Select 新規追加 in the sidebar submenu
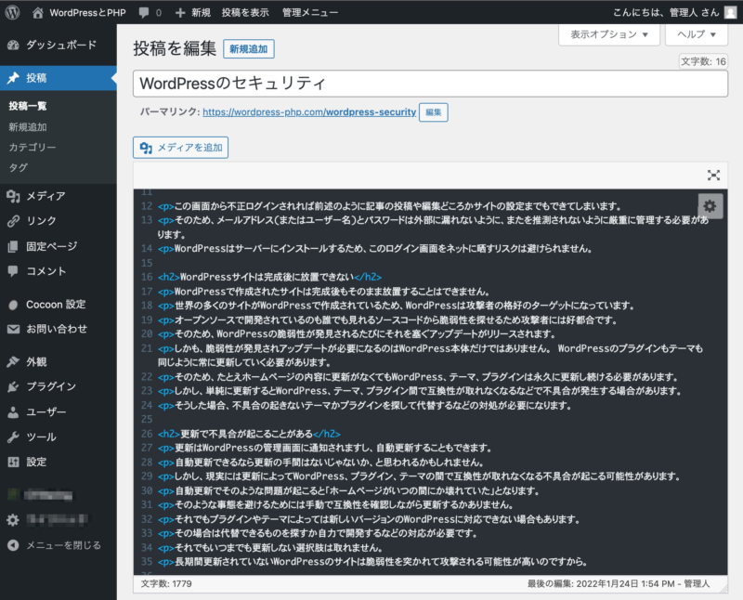 28,127
